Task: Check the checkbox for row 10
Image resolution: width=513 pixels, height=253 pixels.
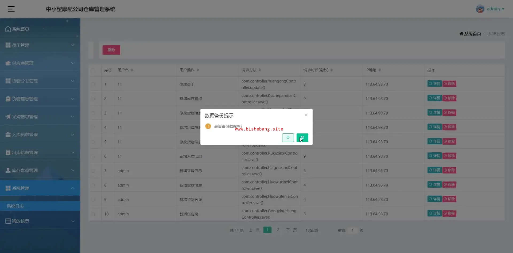Action: point(93,214)
